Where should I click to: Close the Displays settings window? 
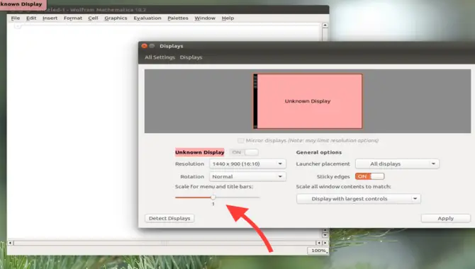[144, 46]
